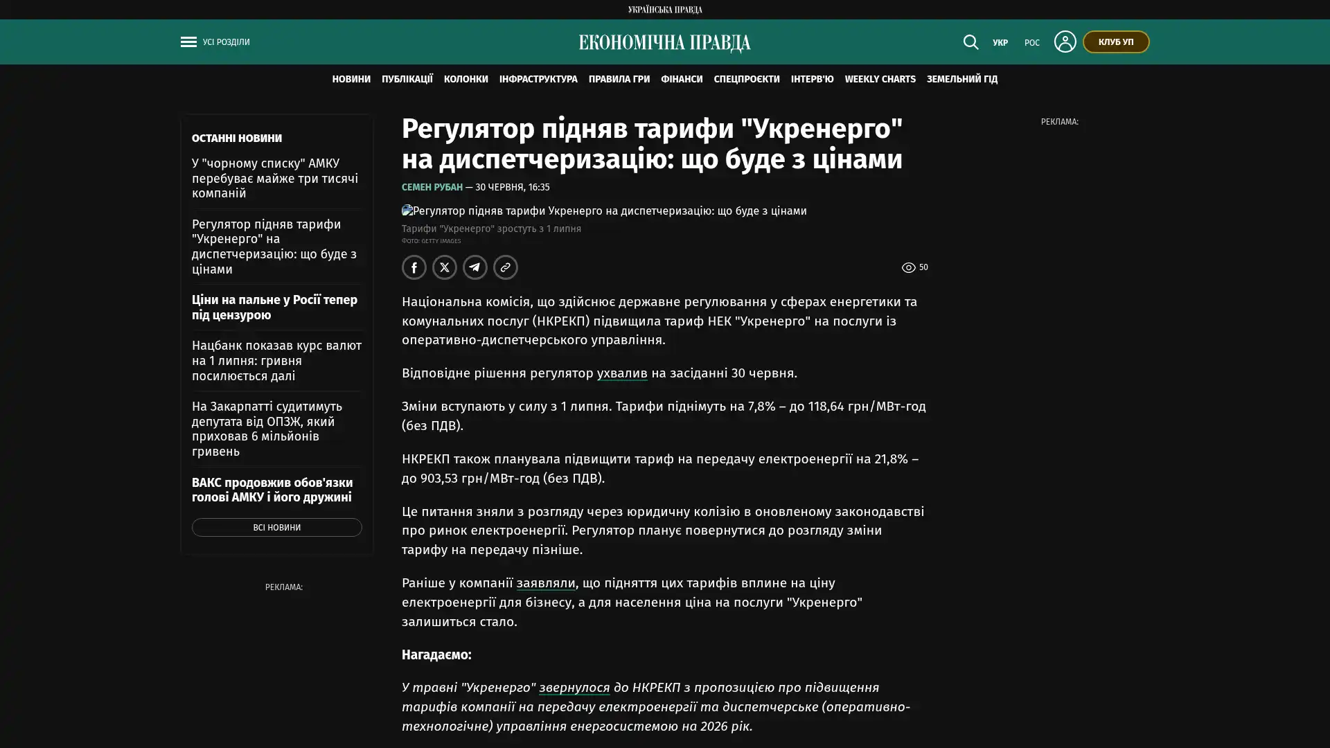1330x748 pixels.
Task: Click the article headline text
Action: click(x=653, y=144)
